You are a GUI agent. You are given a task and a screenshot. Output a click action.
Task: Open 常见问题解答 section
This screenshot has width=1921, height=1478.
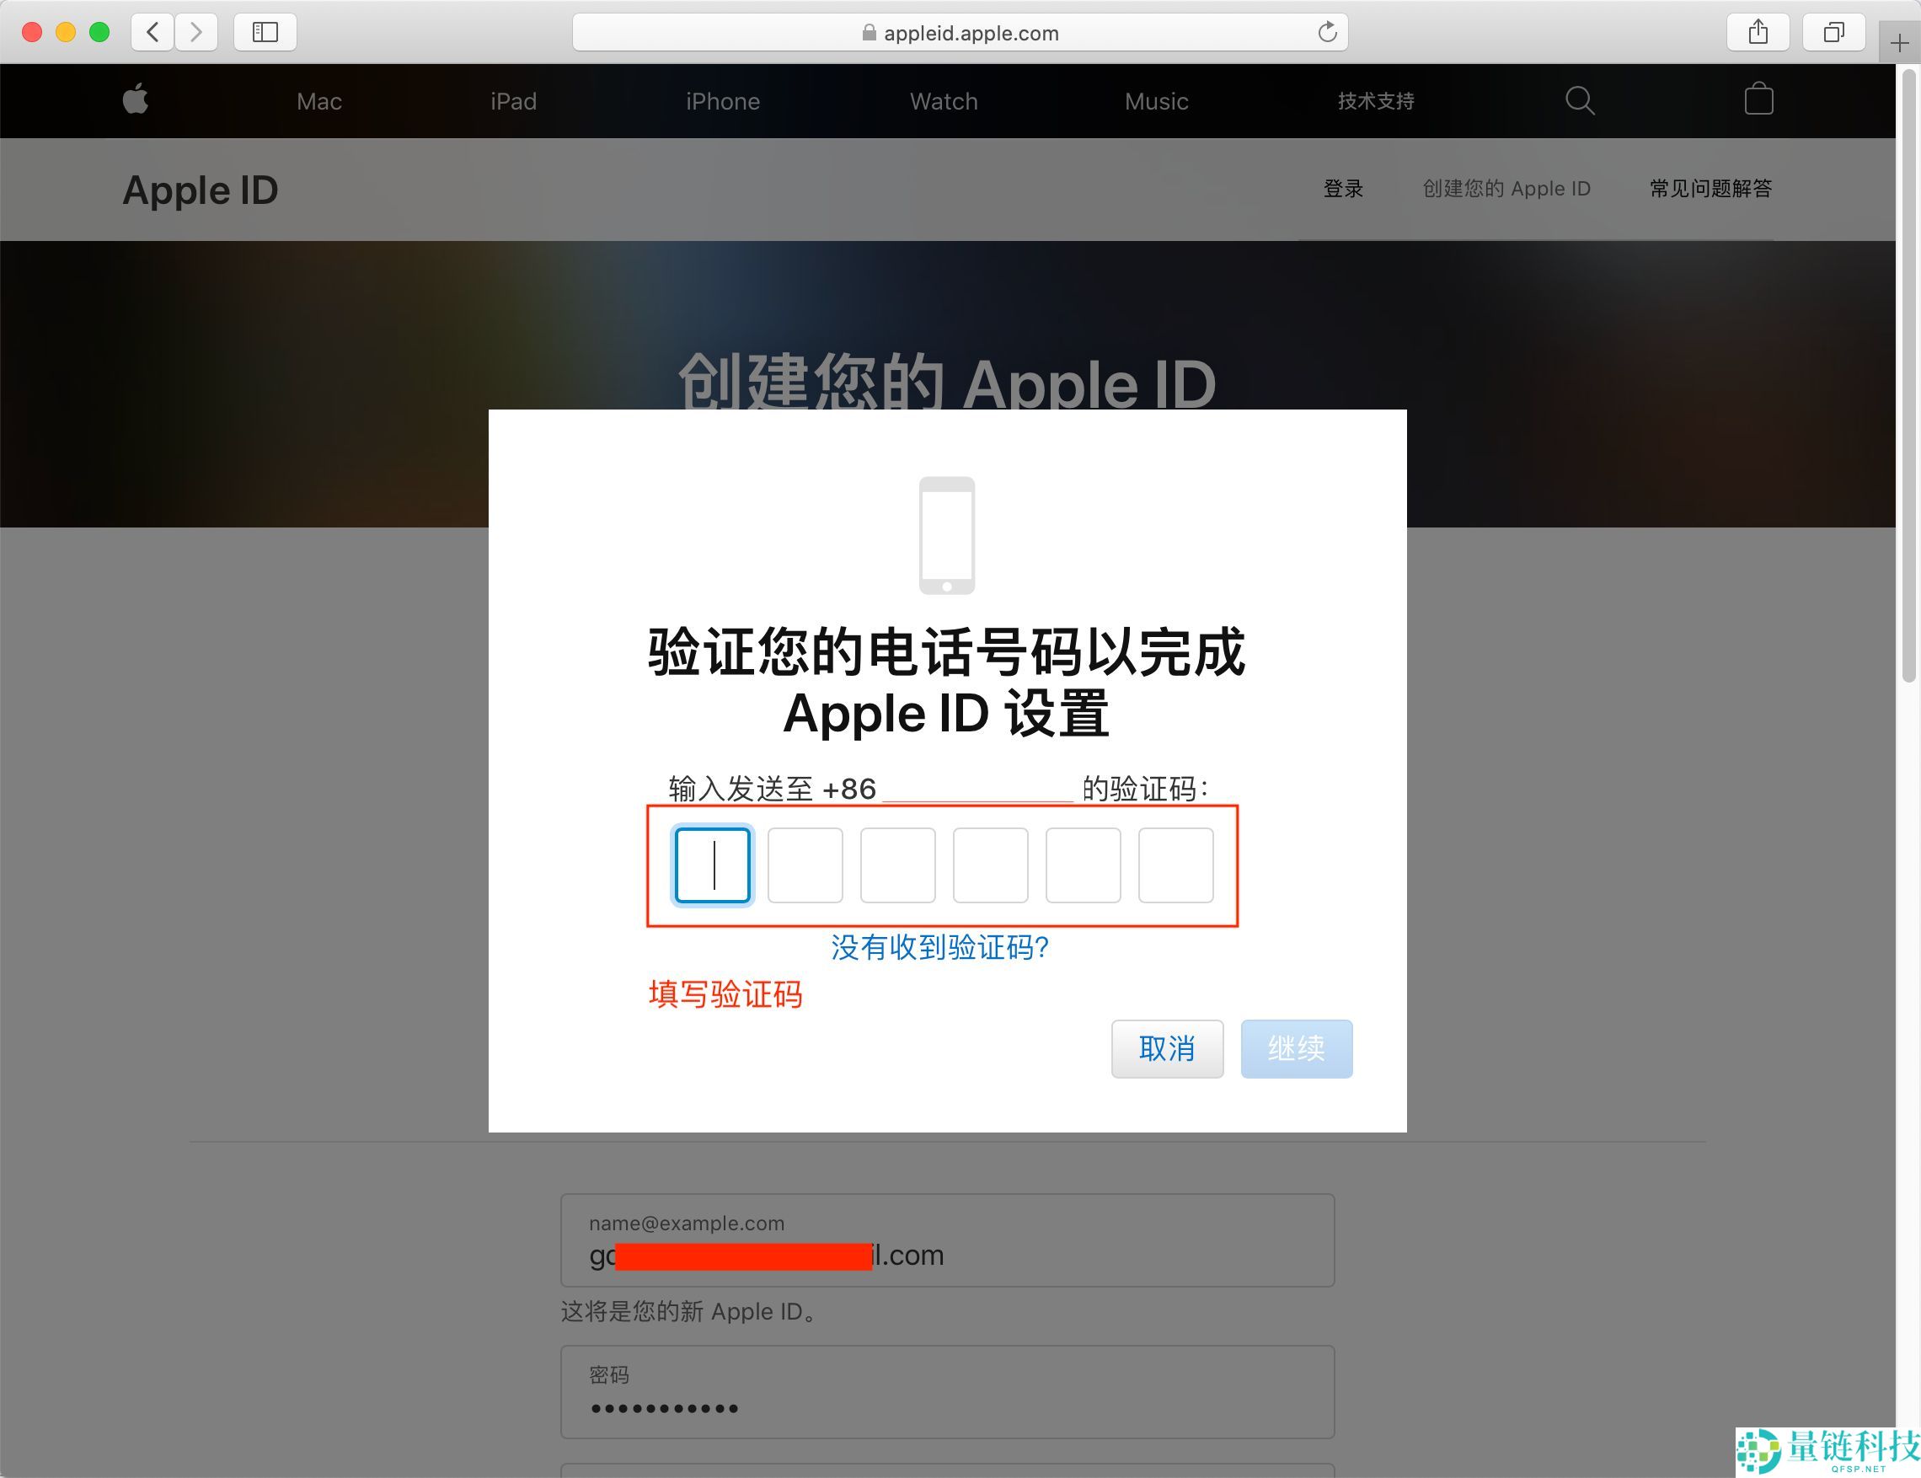(x=1709, y=188)
